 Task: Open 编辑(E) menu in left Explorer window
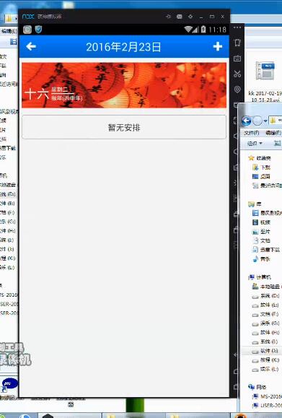coord(9,31)
